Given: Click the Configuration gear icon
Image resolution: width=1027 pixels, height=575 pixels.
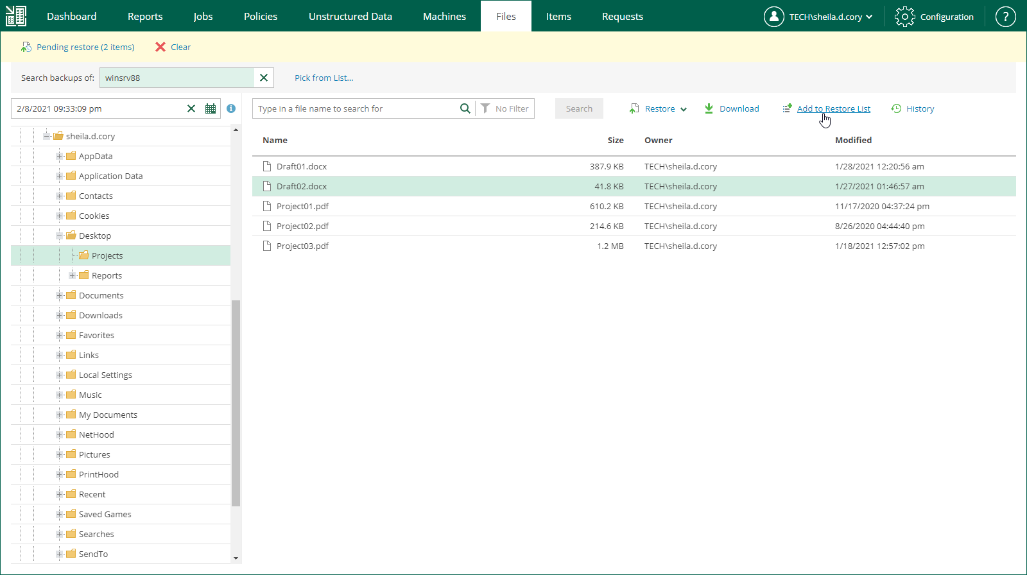Looking at the screenshot, I should [x=904, y=17].
